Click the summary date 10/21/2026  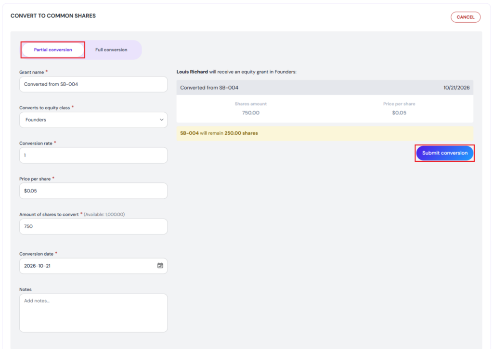tap(456, 88)
